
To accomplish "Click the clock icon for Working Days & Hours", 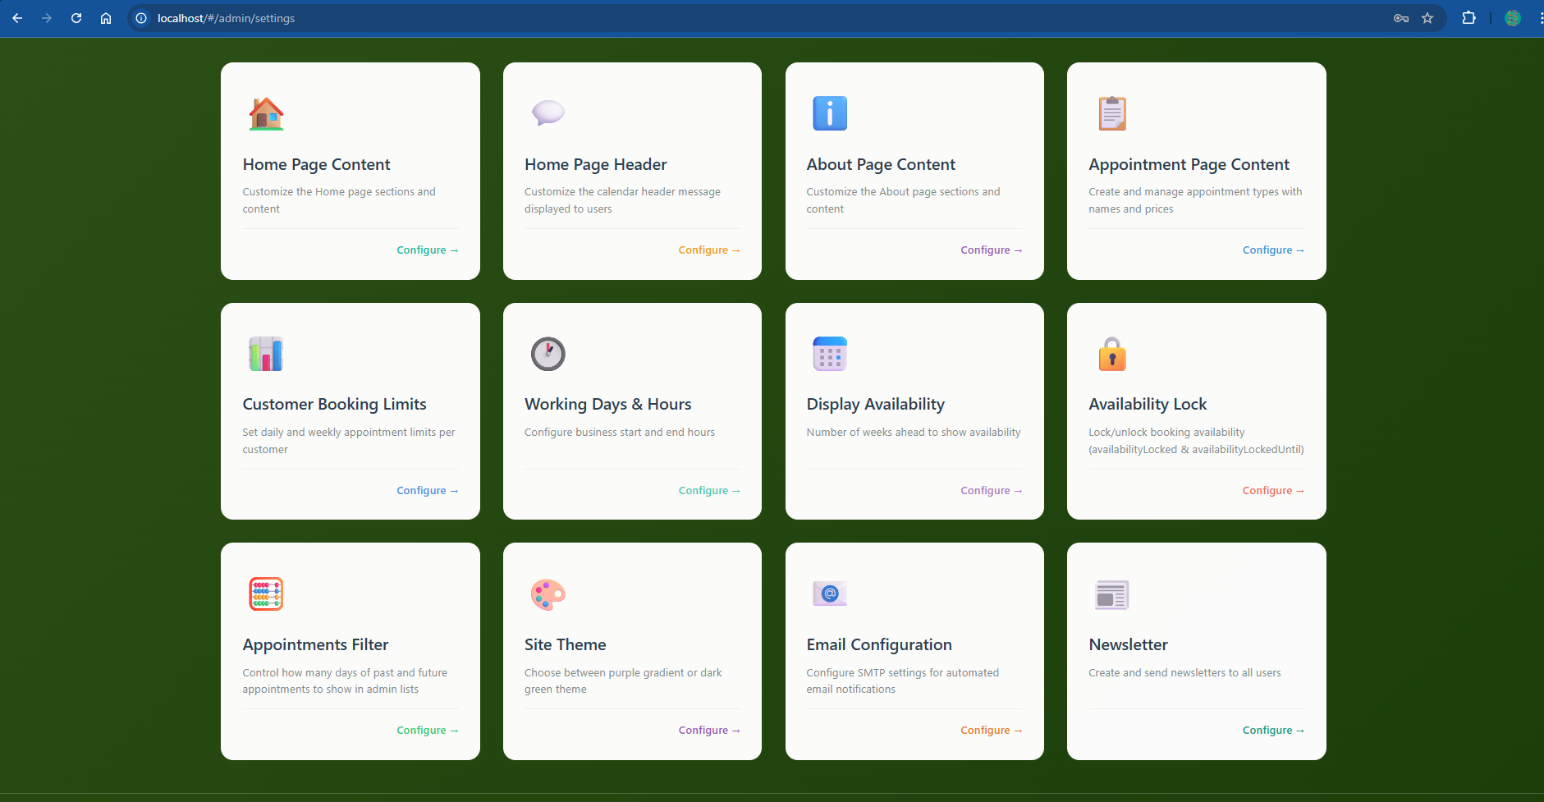I will coord(548,354).
